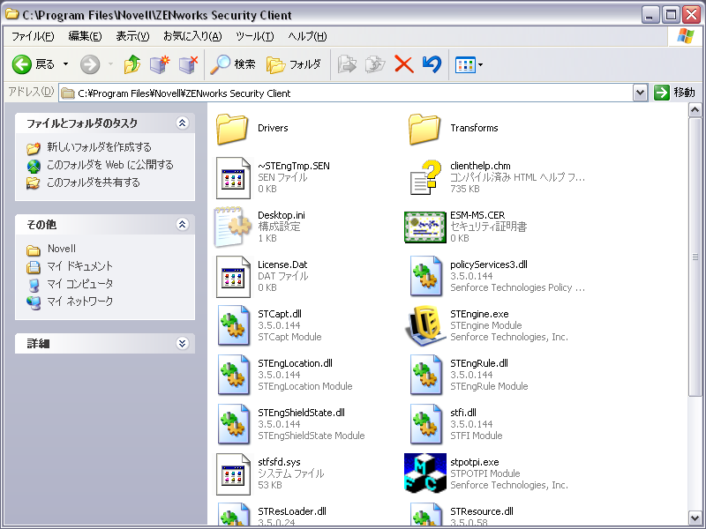Click このフォルダを Web に公開する link
This screenshot has height=529, width=706.
coord(109,165)
